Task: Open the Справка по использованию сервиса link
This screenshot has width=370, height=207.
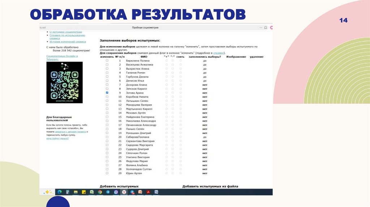Action: [x=67, y=37]
